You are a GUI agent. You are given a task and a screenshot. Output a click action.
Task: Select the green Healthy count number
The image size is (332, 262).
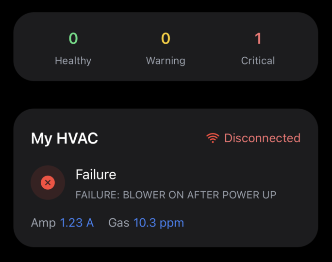tap(73, 38)
